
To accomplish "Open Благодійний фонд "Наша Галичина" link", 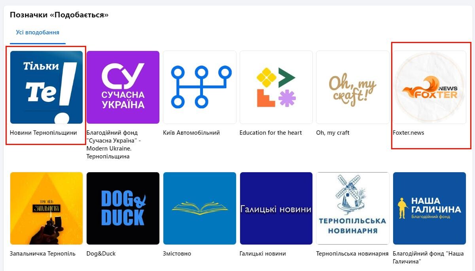I will [x=428, y=258].
